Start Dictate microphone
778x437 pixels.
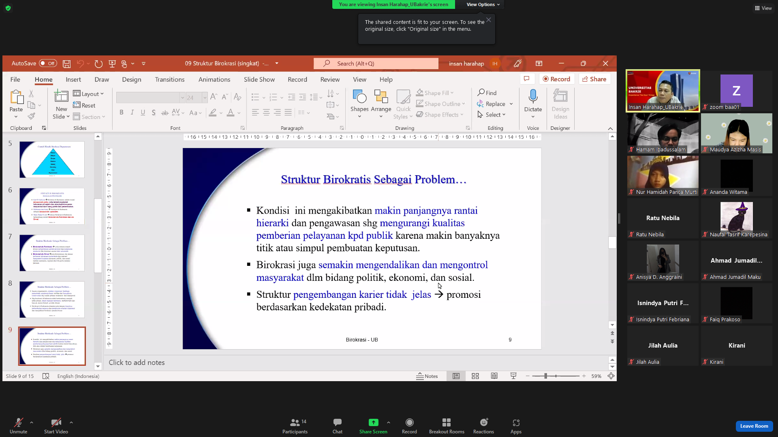pyautogui.click(x=533, y=104)
